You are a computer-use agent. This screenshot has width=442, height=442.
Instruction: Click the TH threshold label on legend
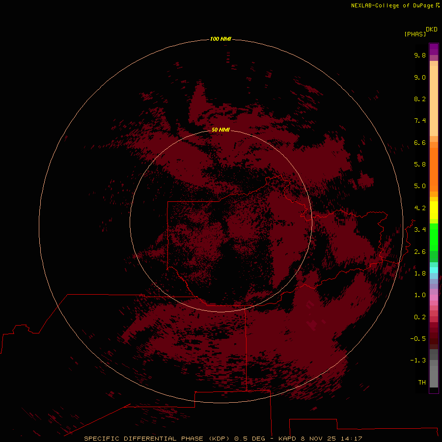422,383
